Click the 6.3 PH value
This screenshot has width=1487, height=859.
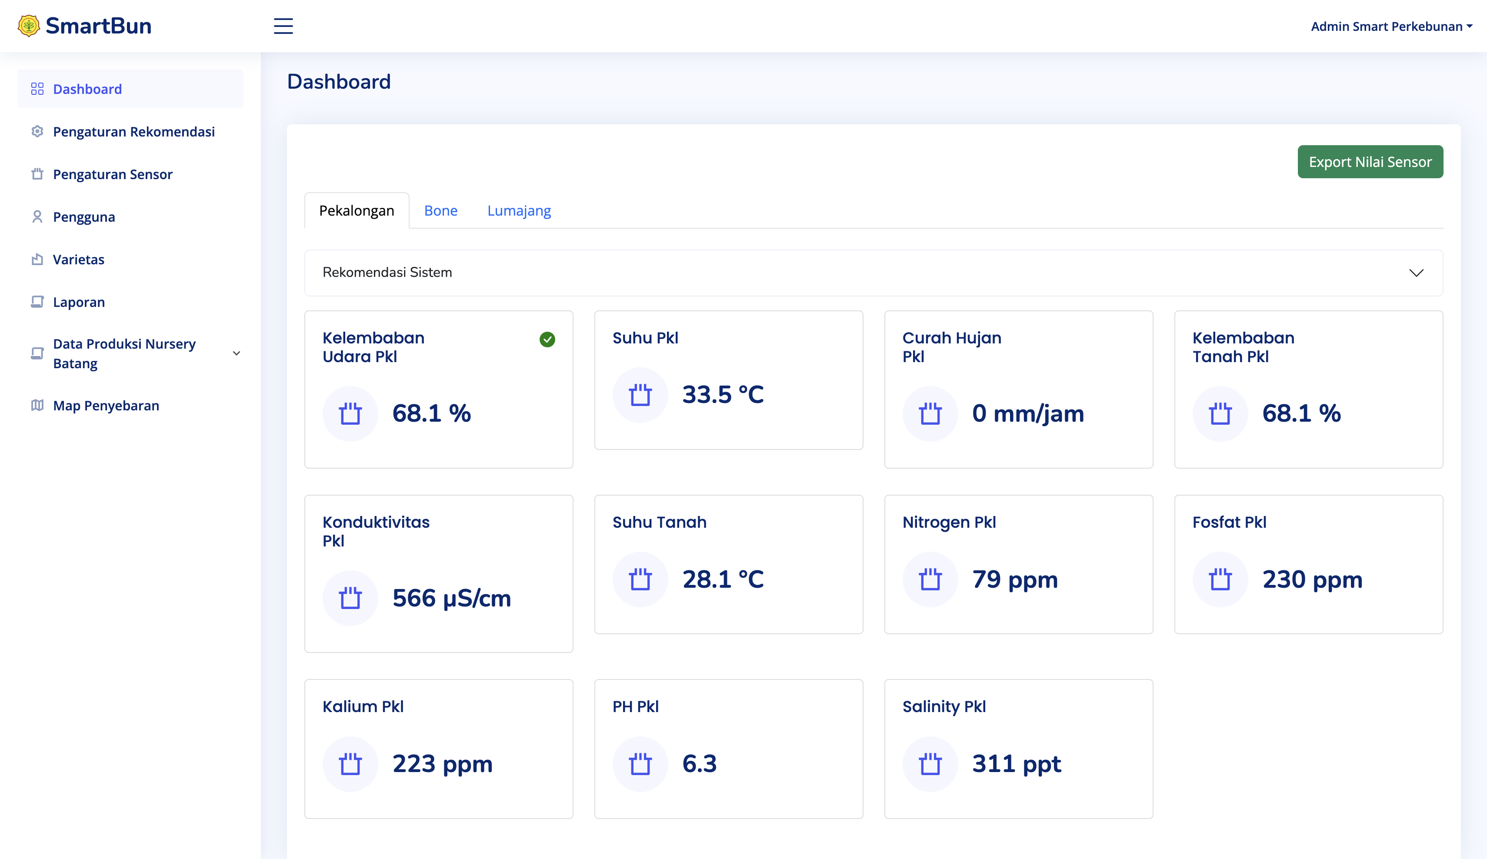pyautogui.click(x=699, y=764)
